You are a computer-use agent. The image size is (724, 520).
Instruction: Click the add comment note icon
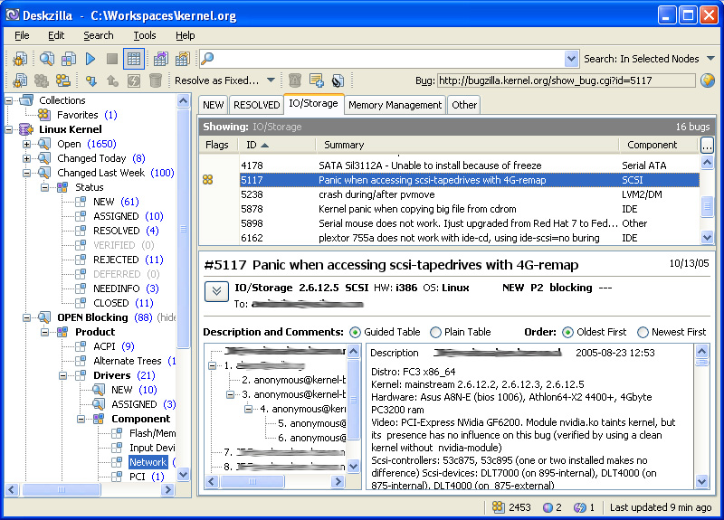click(x=317, y=80)
